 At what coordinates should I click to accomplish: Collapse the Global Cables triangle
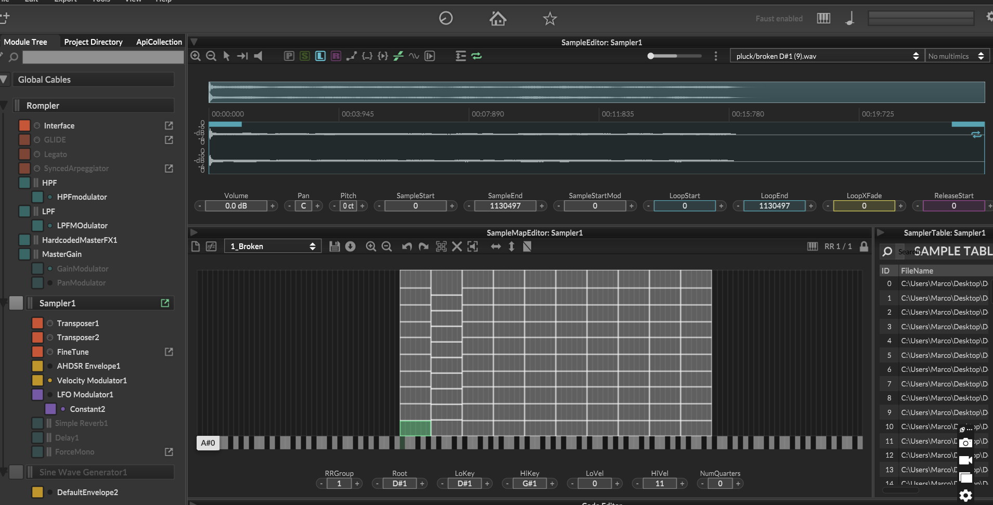coord(4,80)
